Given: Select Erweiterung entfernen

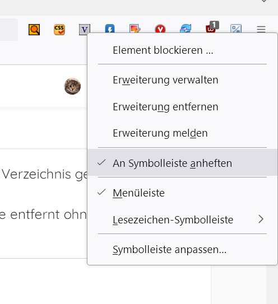Looking at the screenshot, I should tap(182, 106).
